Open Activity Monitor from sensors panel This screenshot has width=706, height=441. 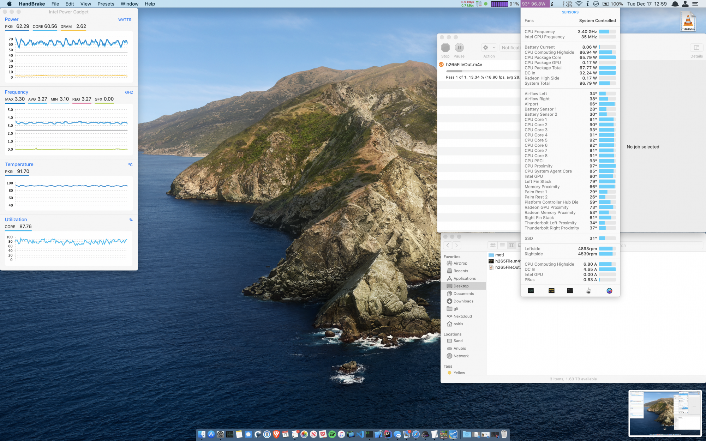(x=531, y=291)
